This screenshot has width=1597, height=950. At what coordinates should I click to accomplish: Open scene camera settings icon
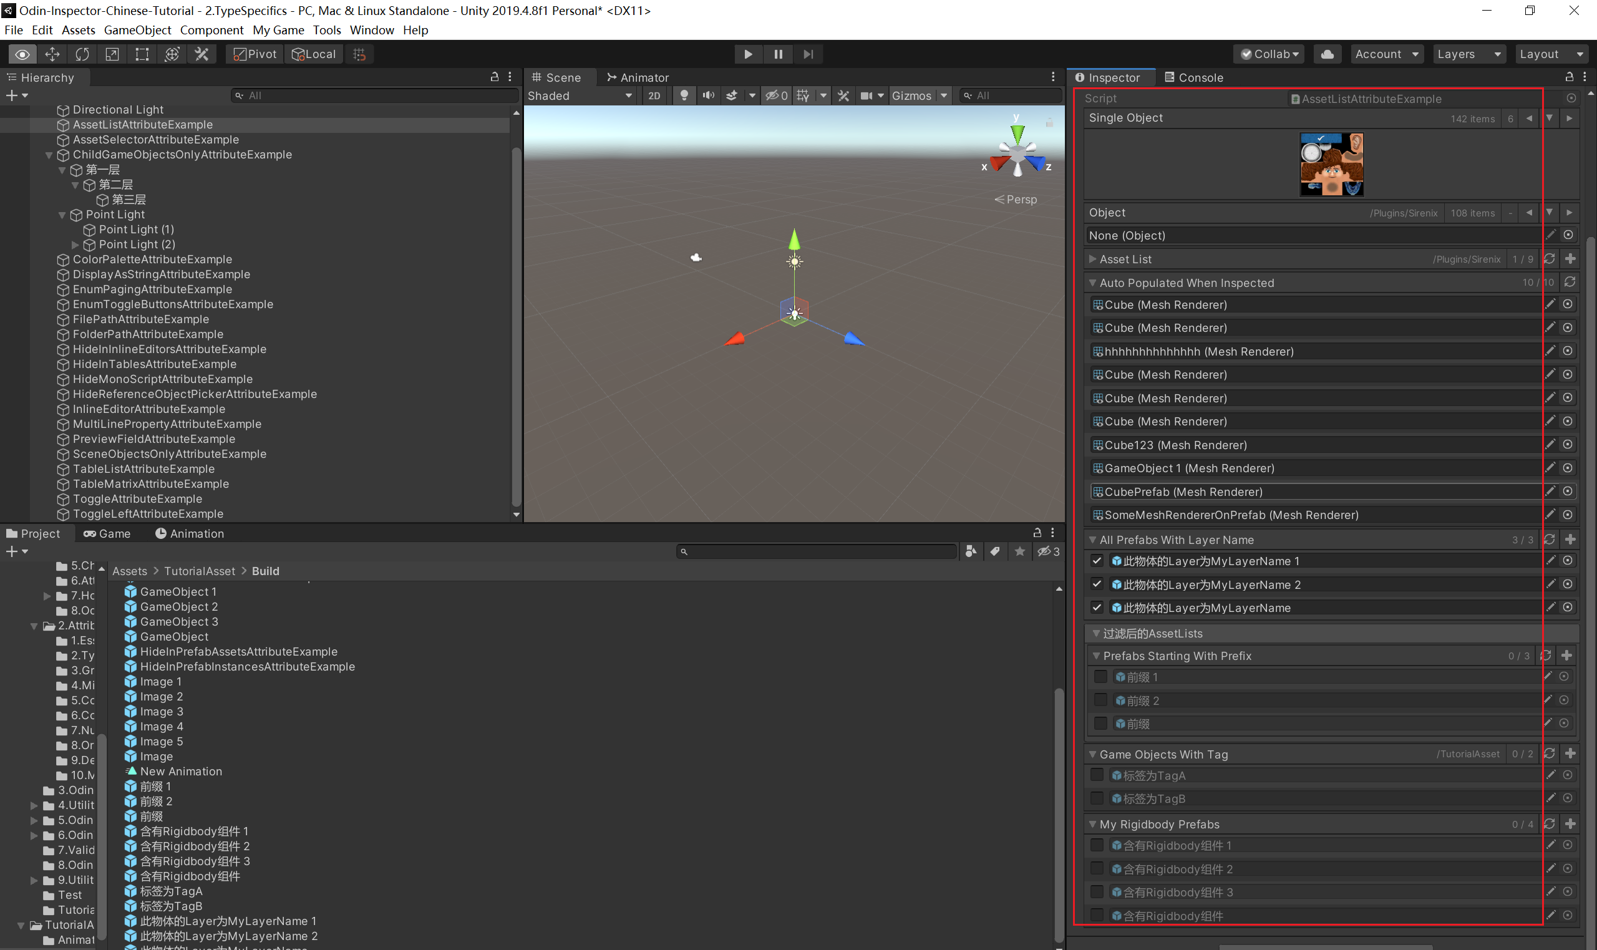866,95
